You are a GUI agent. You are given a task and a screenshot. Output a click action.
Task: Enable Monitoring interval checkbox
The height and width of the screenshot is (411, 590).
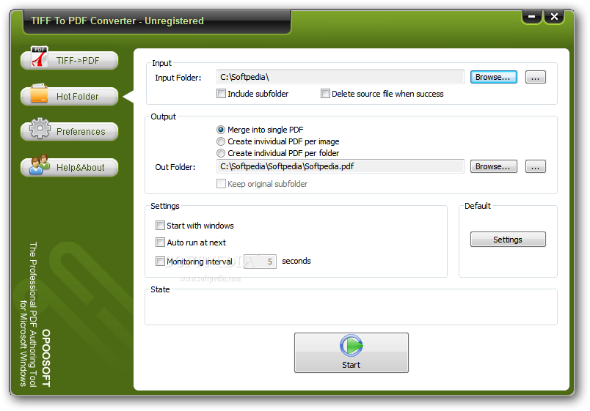[x=160, y=261]
